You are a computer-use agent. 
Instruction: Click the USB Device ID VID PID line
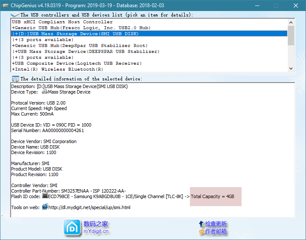click(51, 125)
